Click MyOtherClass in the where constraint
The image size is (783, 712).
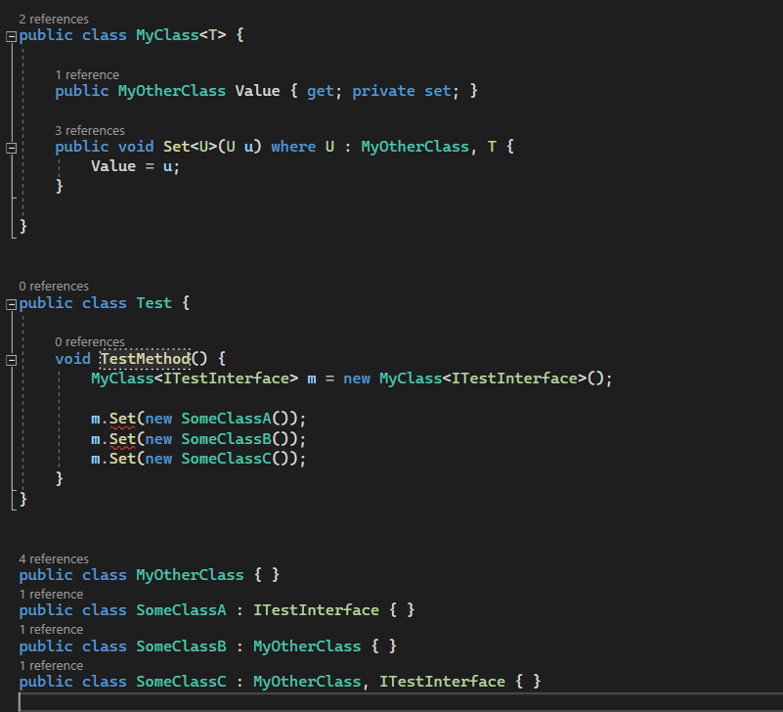point(415,147)
